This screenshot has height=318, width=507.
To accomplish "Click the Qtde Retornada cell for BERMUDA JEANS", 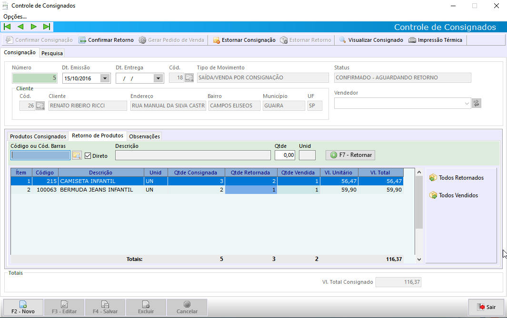I will pyautogui.click(x=251, y=190).
